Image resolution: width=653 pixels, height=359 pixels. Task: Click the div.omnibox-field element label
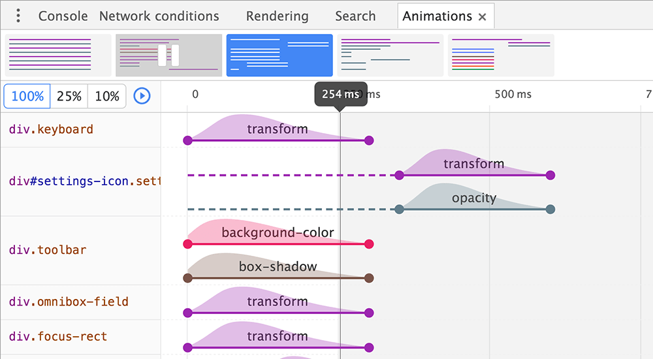pyautogui.click(x=69, y=302)
